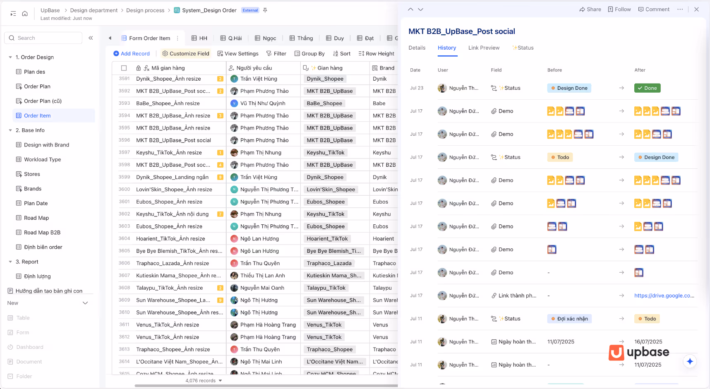The width and height of the screenshot is (710, 389).
Task: Switch to the Status tab in record panel
Action: [x=523, y=48]
